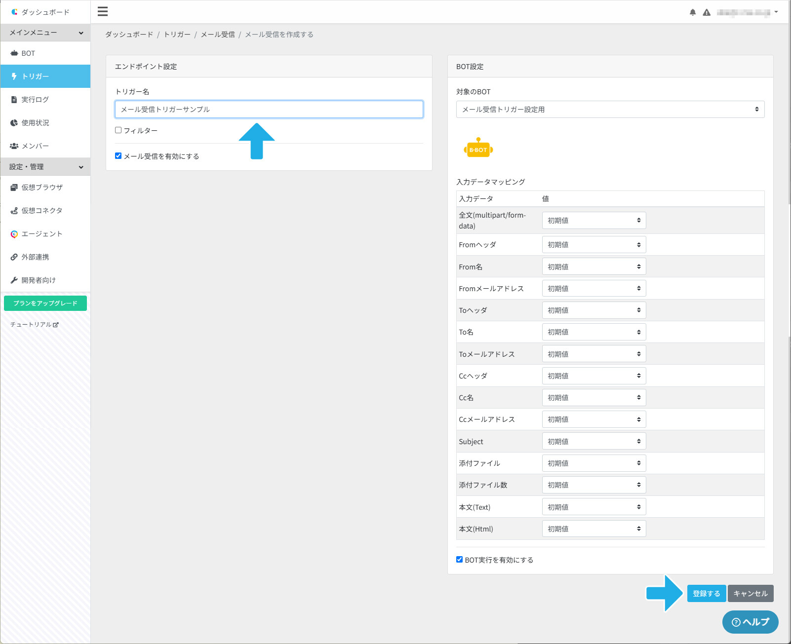
Task: Collapse the メインメニュー section
Action: tap(45, 33)
